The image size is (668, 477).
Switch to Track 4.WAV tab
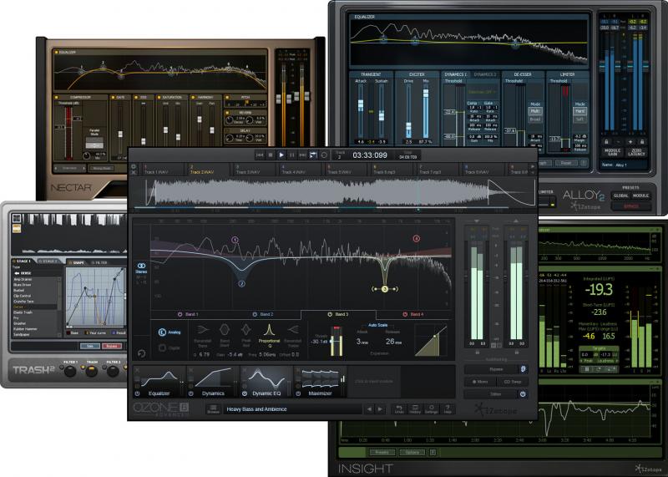point(300,170)
